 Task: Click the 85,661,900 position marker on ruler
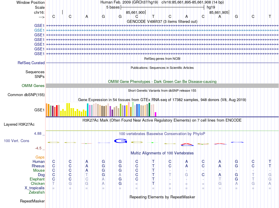tap(136, 13)
